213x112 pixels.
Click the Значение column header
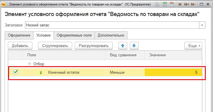[173, 55]
